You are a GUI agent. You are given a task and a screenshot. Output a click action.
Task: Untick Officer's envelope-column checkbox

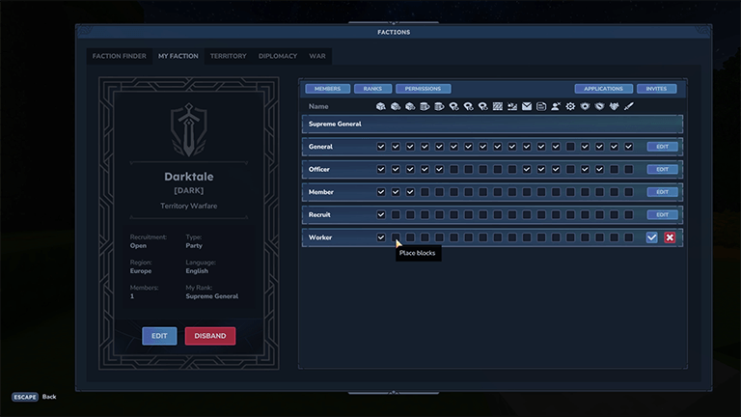[x=527, y=169]
